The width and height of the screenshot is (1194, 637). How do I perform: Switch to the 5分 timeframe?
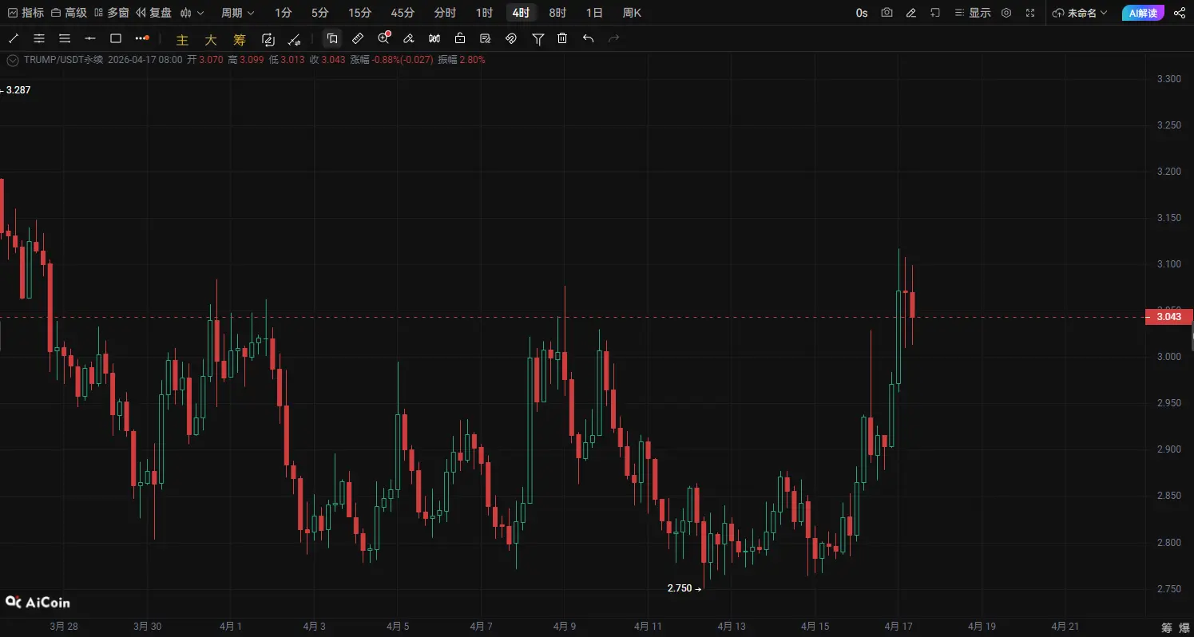click(320, 13)
